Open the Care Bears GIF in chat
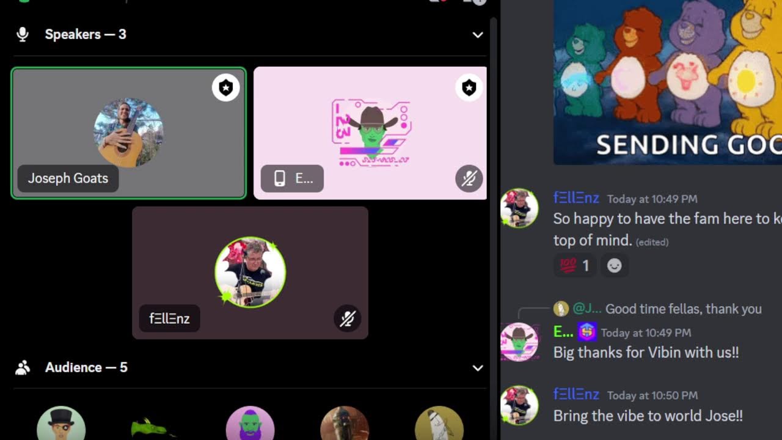 click(668, 82)
